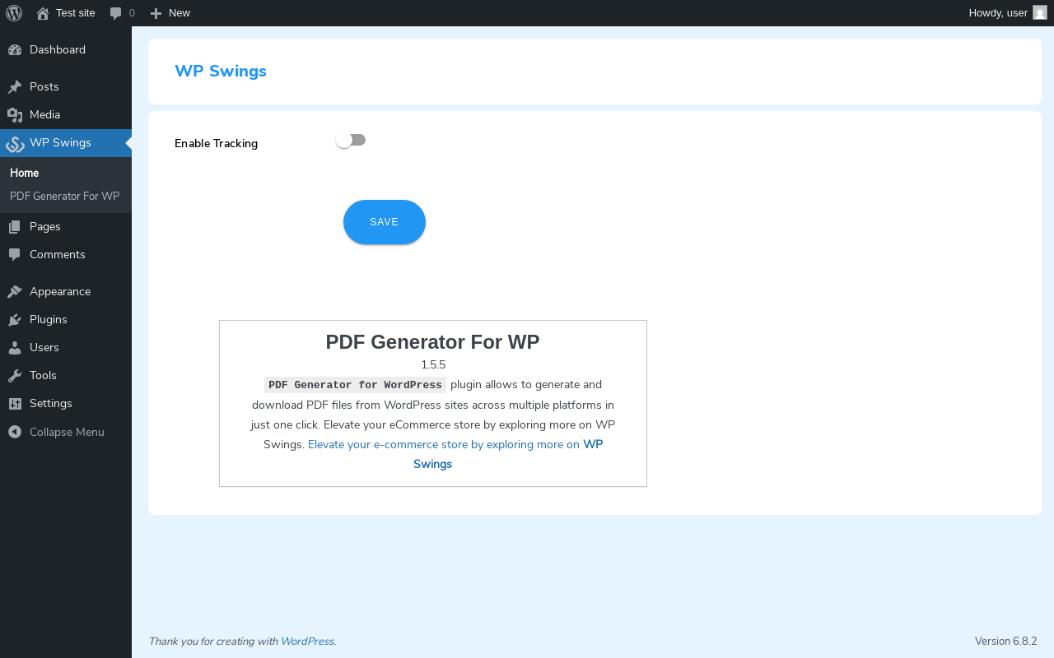Open the Dashboard gauge icon
The width and height of the screenshot is (1054, 658).
tap(15, 49)
